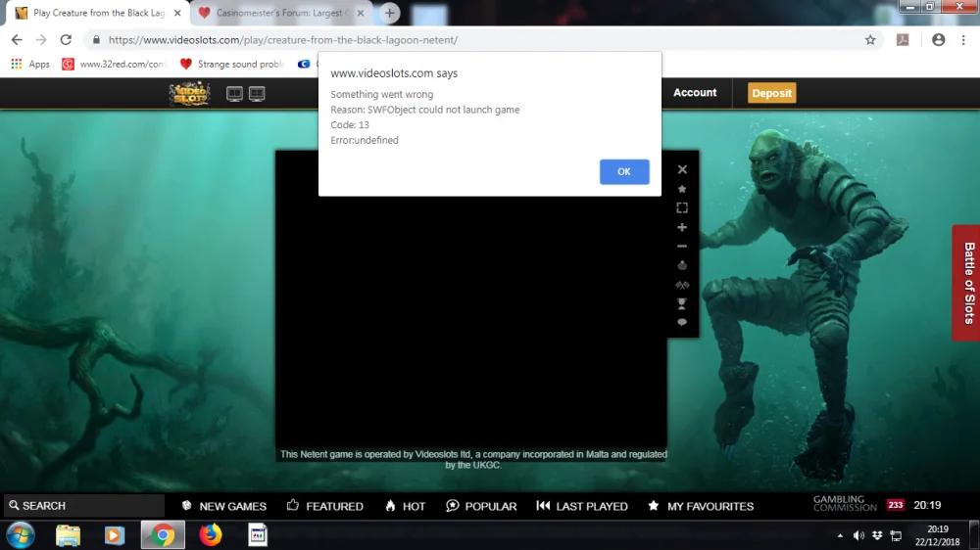
Task: Click the Gambling Commission logo
Action: click(845, 504)
